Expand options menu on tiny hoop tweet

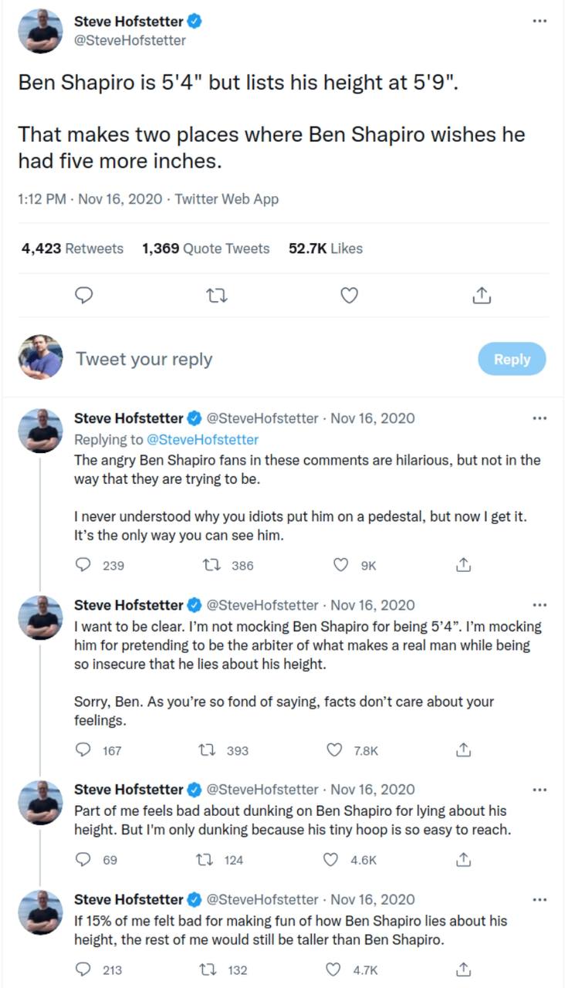point(540,790)
